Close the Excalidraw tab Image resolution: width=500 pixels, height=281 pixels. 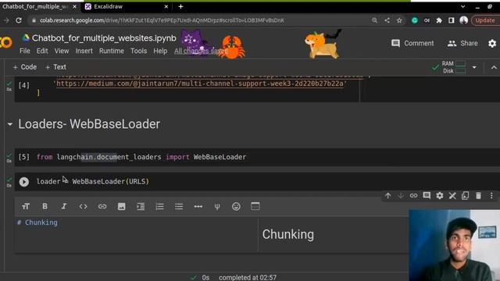(x=166, y=6)
